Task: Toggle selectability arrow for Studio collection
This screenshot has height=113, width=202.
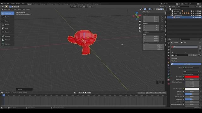Action: pyautogui.click(x=194, y=13)
